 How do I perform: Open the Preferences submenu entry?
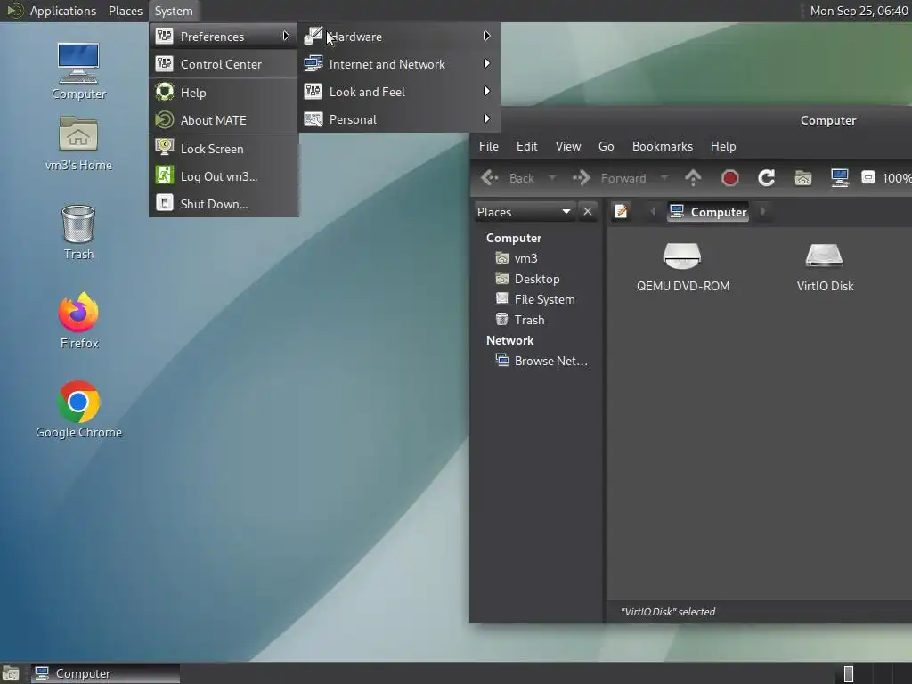click(224, 36)
